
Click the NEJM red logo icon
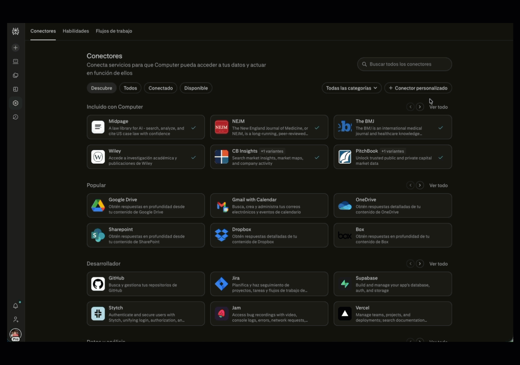(x=222, y=127)
